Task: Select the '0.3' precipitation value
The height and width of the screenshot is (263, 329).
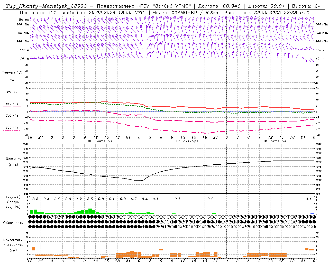Action: coord(68,199)
